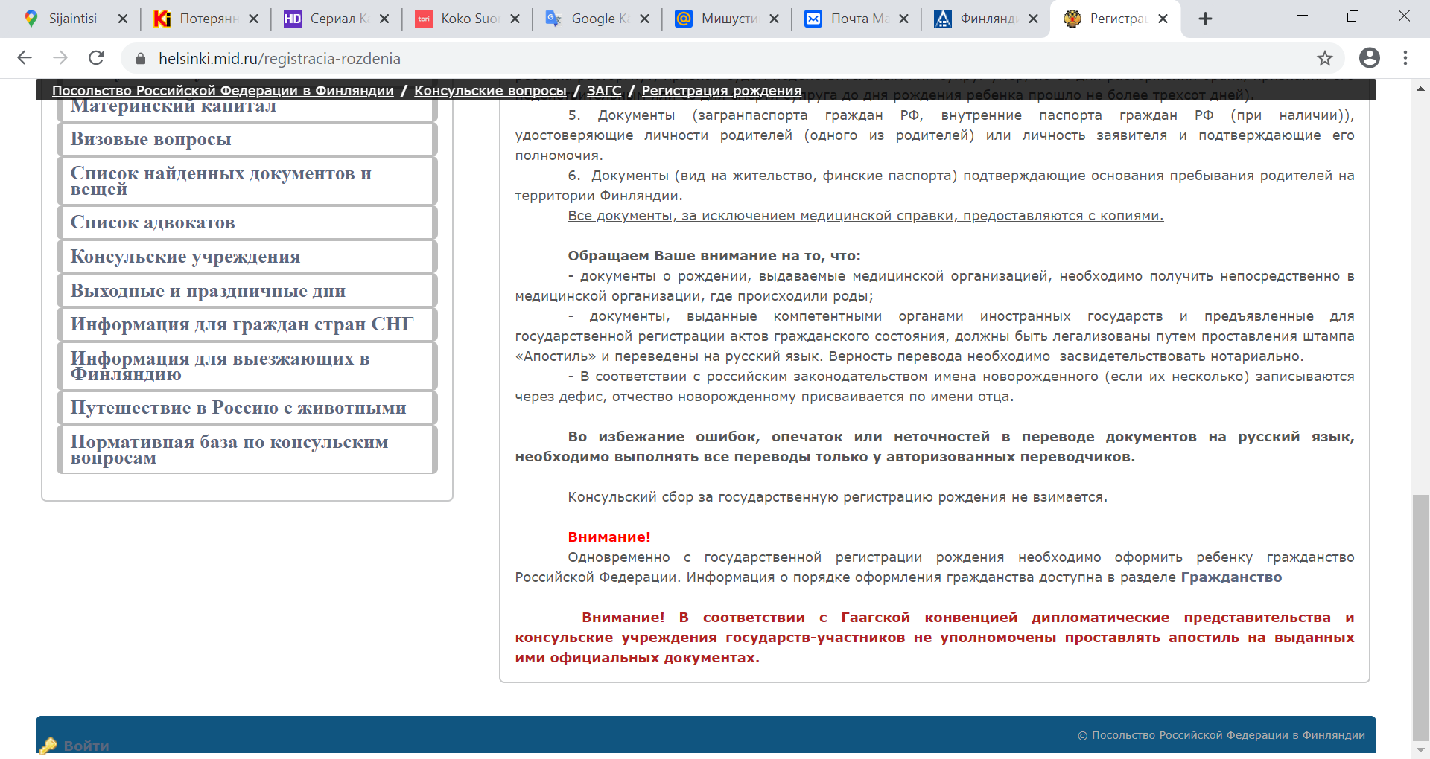This screenshot has height=759, width=1430.
Task: Click the padlock site info icon
Action: [x=141, y=58]
